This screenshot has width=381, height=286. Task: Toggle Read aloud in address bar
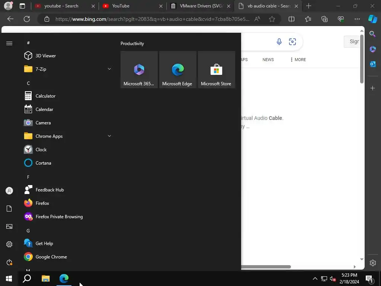[x=257, y=19]
